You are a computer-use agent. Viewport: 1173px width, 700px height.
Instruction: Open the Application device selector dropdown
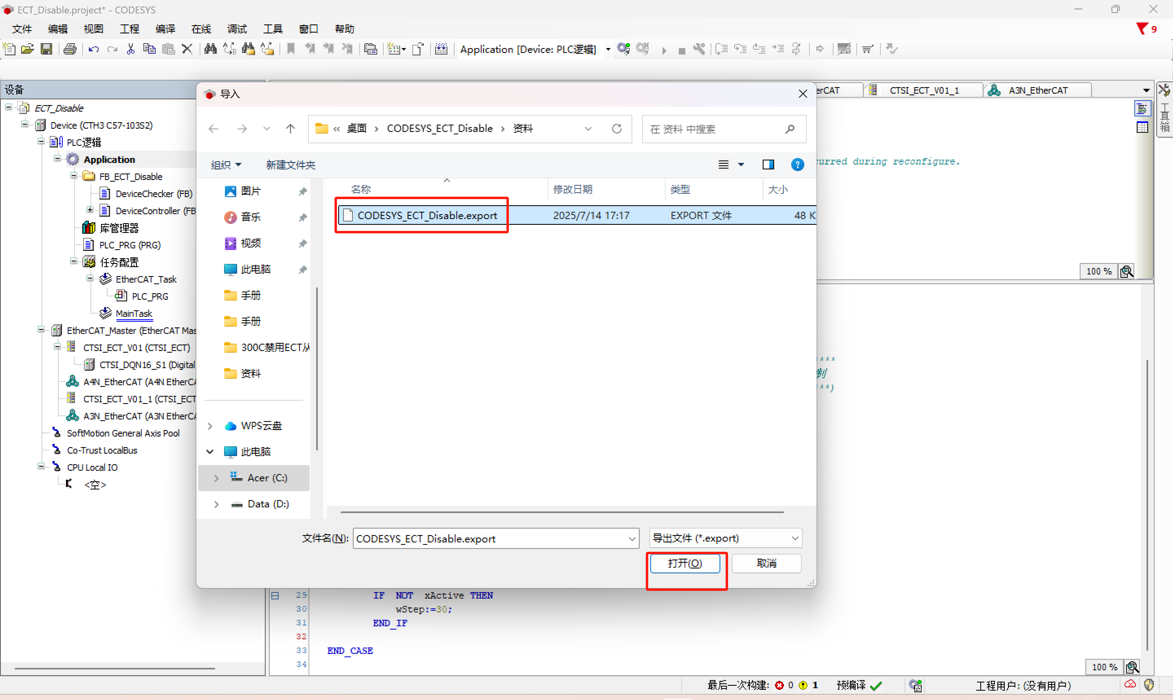[608, 49]
